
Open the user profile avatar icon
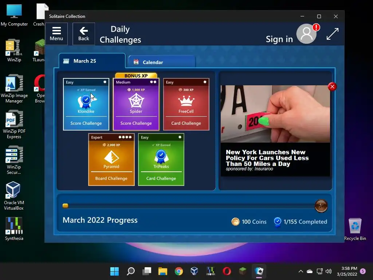[x=306, y=34]
